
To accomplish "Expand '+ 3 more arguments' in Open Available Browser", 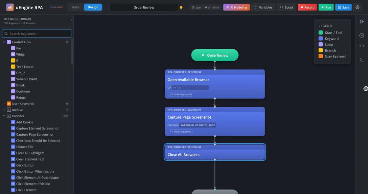I will click(x=181, y=94).
